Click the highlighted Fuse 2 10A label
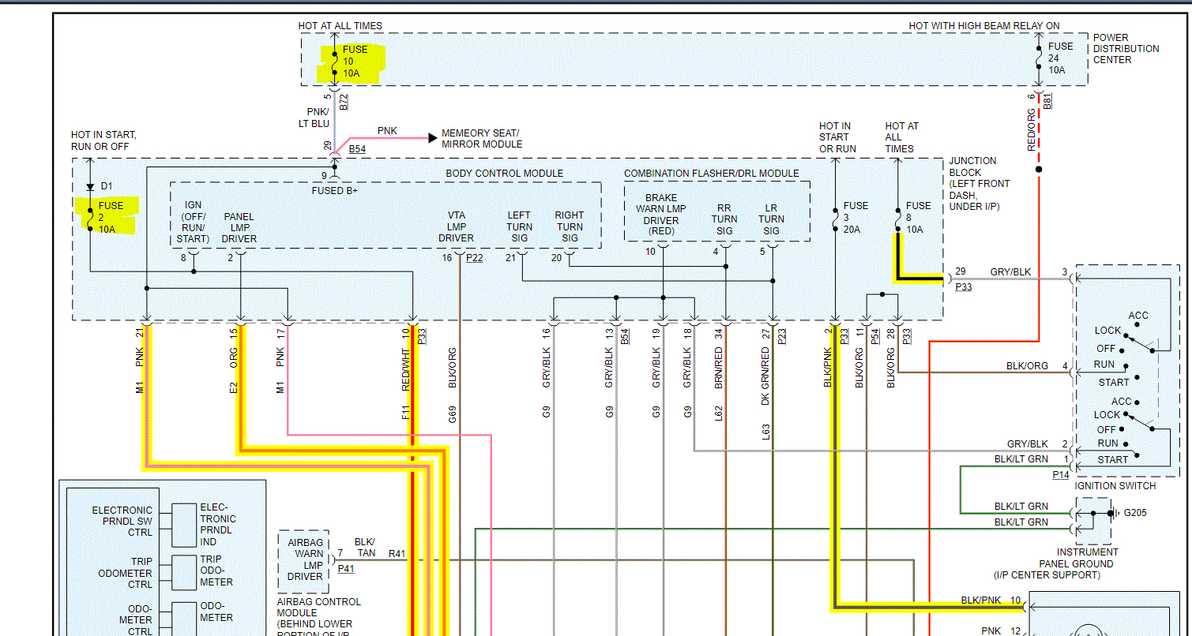 click(110, 217)
